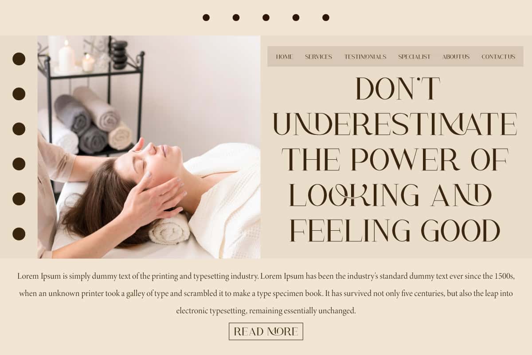Viewport: 532px width, 355px height.
Task: Click the fourth dot in left column
Action: pyautogui.click(x=19, y=164)
